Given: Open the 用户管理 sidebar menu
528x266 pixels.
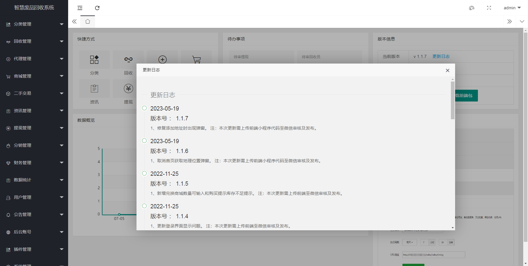Looking at the screenshot, I should 34,197.
